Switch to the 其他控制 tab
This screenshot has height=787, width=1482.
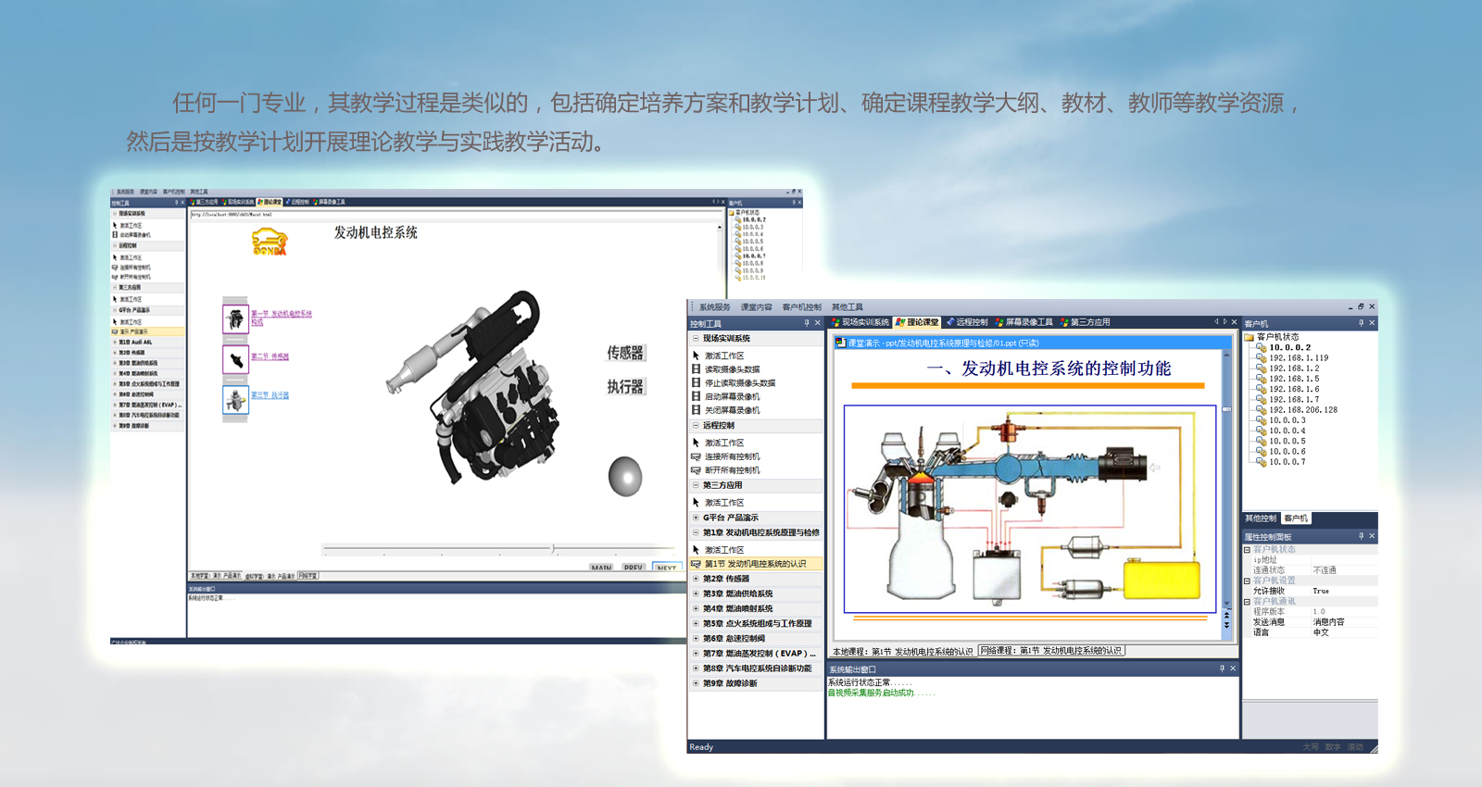pos(1261,518)
